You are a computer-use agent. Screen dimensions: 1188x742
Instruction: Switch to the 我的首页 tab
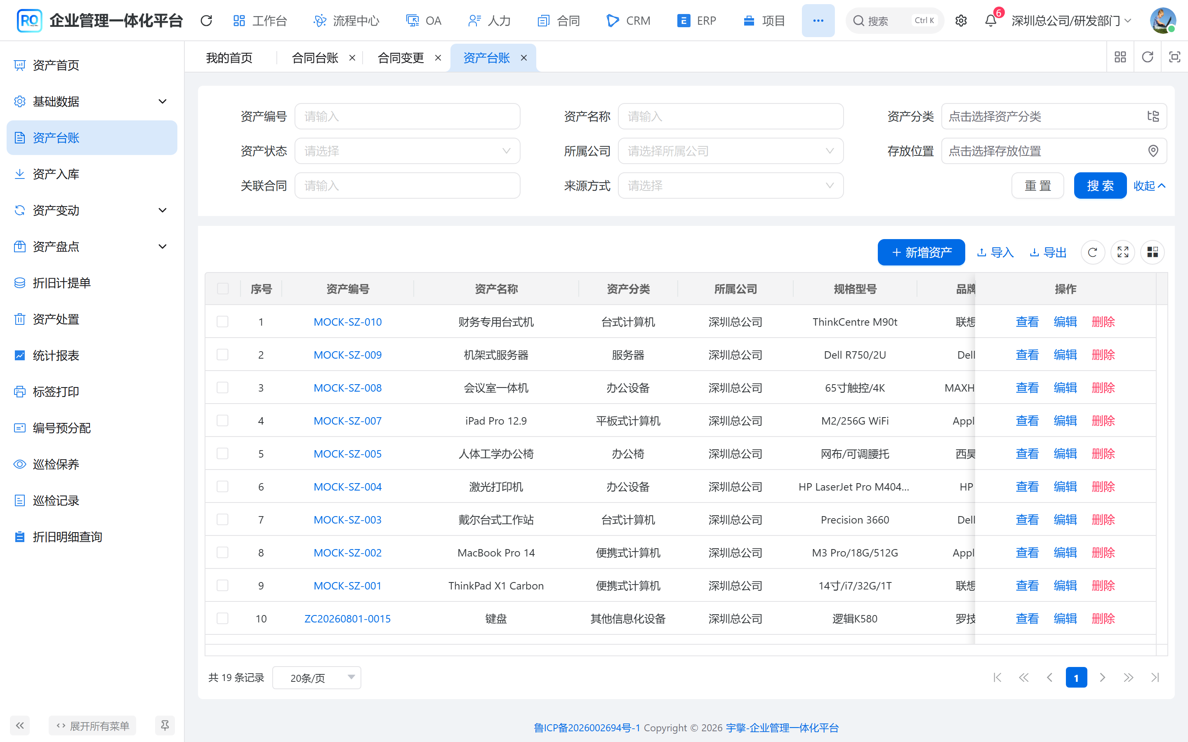coord(229,58)
